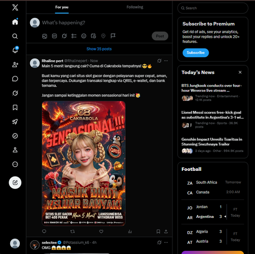This screenshot has height=254, width=255.
Task: Add media image icon in composer
Action: coord(44,36)
